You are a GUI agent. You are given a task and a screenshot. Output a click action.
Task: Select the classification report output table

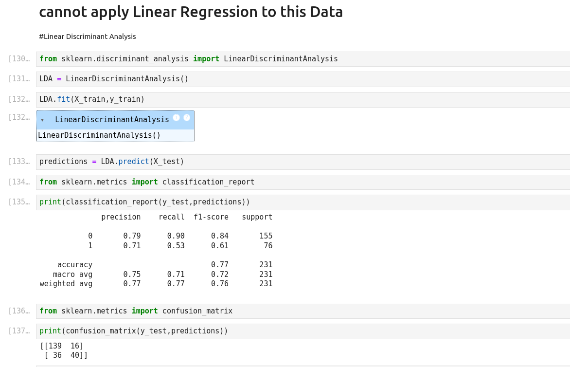coord(156,250)
